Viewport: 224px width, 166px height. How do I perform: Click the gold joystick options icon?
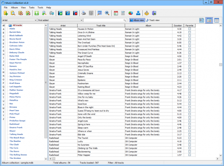click(x=146, y=13)
